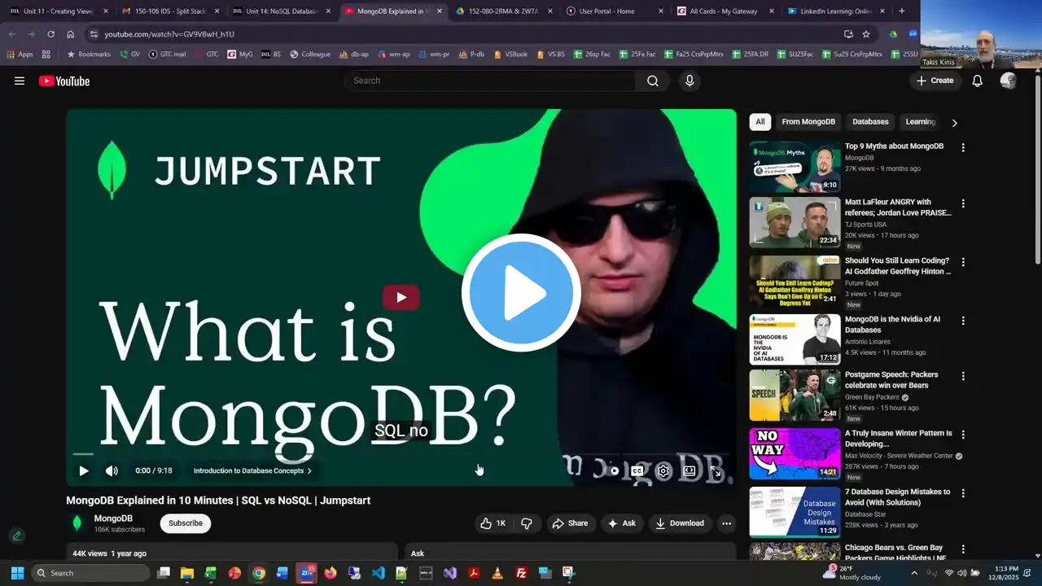Open the YouTube guide hamburger menu

pyautogui.click(x=20, y=81)
